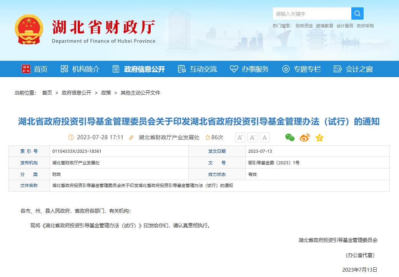Reset font size with plain A button
399x277 pixels.
[x=264, y=137]
